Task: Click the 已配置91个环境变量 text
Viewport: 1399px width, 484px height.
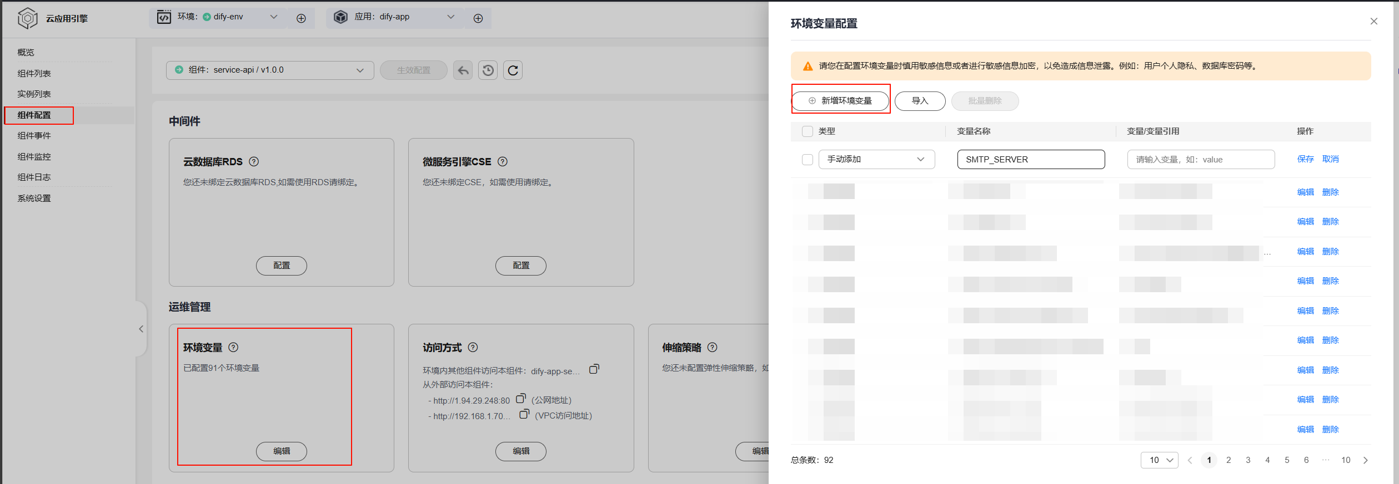Action: click(x=222, y=368)
